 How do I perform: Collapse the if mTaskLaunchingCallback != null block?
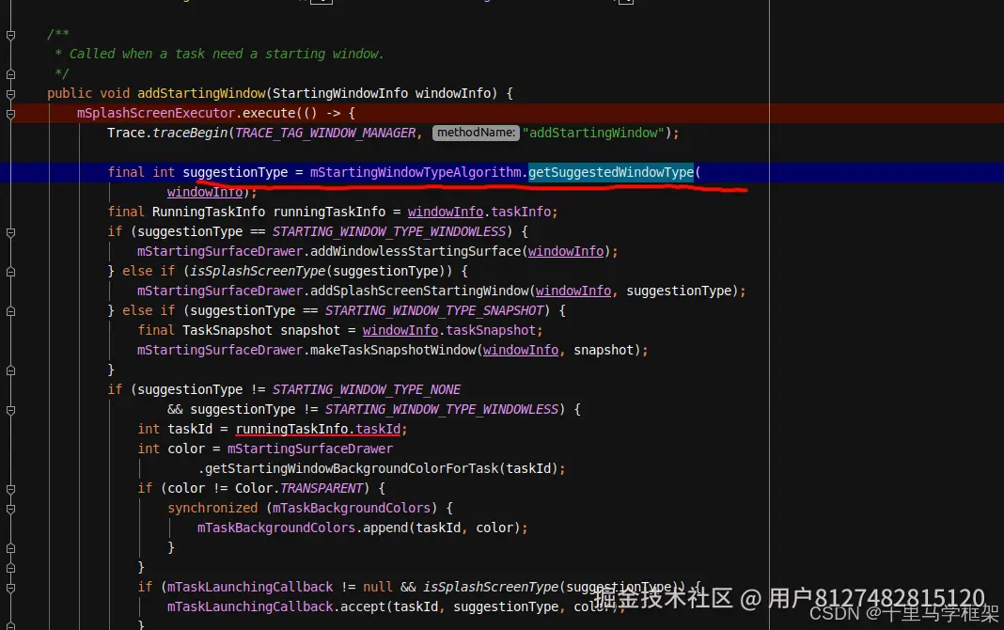[x=11, y=588]
